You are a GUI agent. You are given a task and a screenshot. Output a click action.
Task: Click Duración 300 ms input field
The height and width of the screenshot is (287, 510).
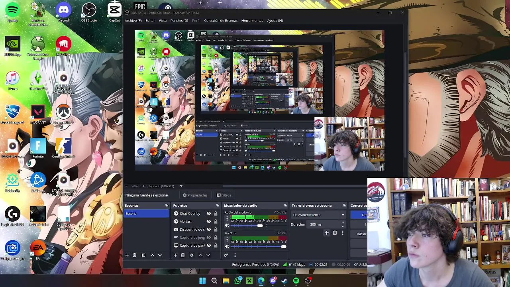(324, 224)
